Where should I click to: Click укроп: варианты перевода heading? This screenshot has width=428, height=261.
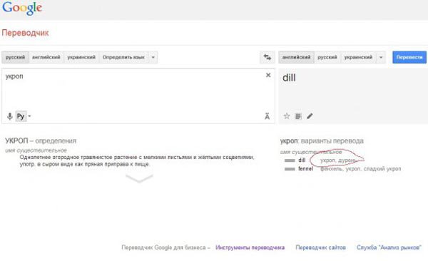pyautogui.click(x=322, y=141)
